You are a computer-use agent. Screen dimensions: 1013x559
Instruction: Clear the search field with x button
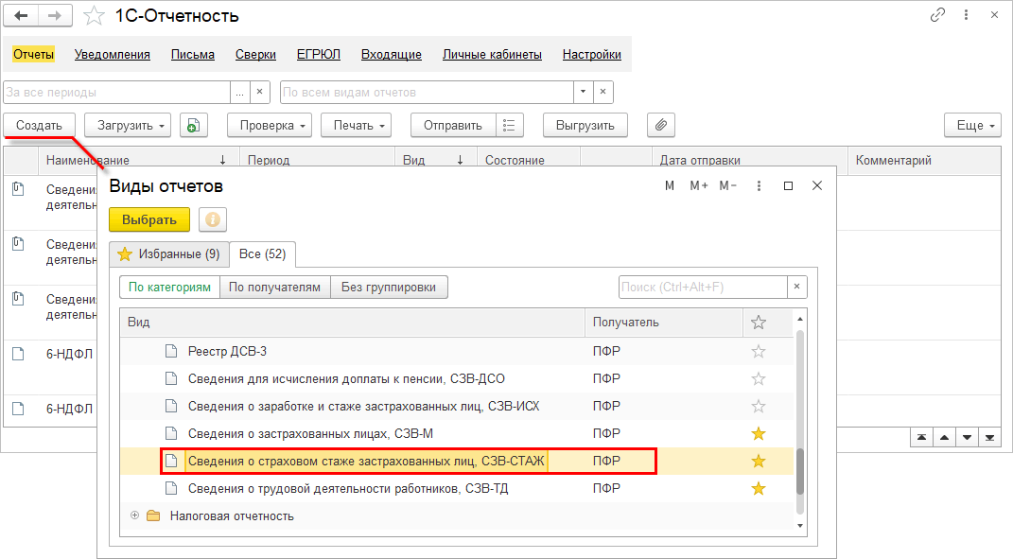pyautogui.click(x=796, y=287)
